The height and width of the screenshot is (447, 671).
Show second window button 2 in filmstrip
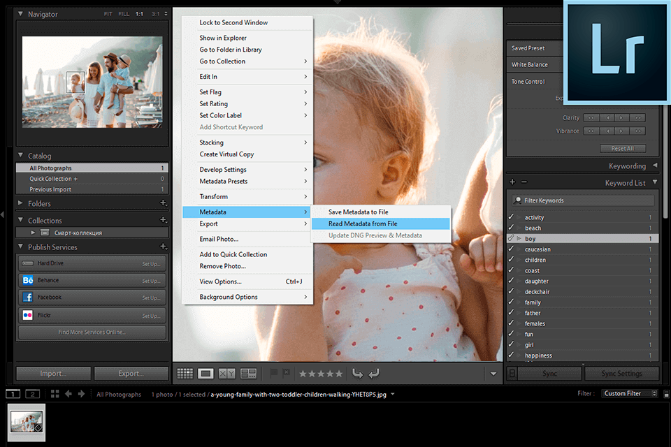point(33,394)
